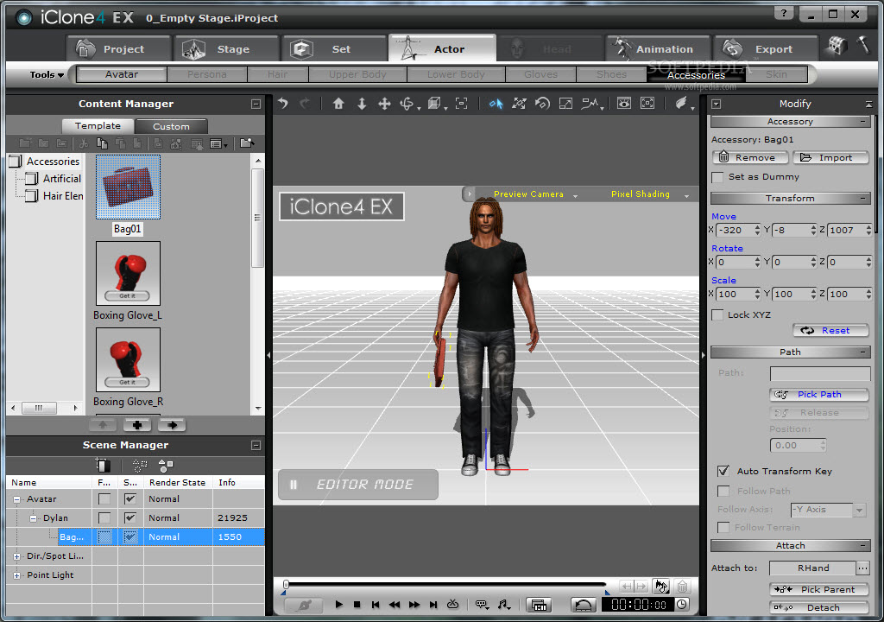Click the camera orbit rotate icon
The image size is (884, 622).
[x=407, y=104]
